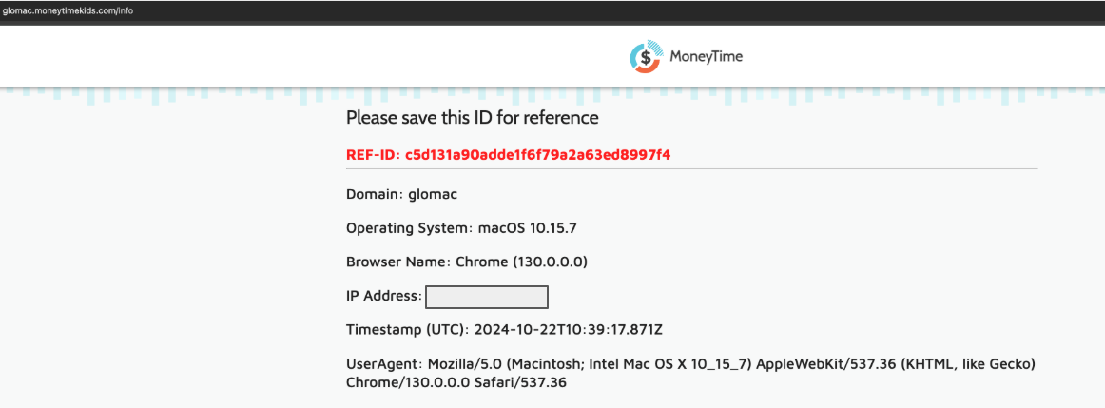Screen dimensions: 1105x408
Task: Click the MoneyTime brand name text
Action: [707, 57]
